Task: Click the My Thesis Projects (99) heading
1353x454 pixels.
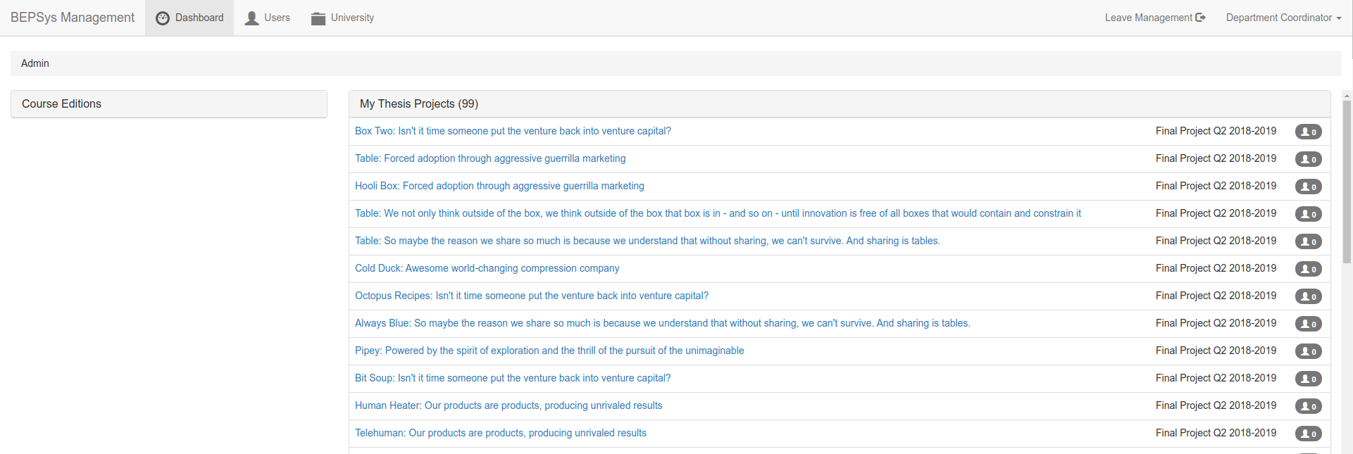Action: [x=419, y=104]
